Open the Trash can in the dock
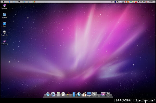Image resolution: width=156 pixels, height=103 pixels. pyautogui.click(x=108, y=94)
